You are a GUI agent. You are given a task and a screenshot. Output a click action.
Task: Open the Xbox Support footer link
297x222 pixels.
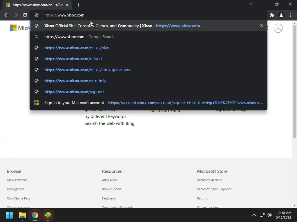(x=112, y=189)
